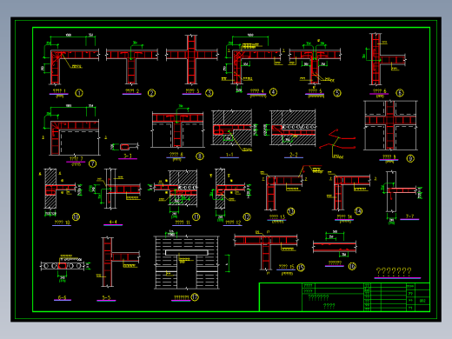Click the section label "2-2"
The image size is (452, 339).
point(294,155)
